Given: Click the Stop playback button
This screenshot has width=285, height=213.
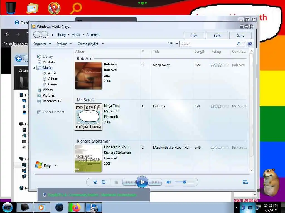Looking at the screenshot, I should point(116,182).
